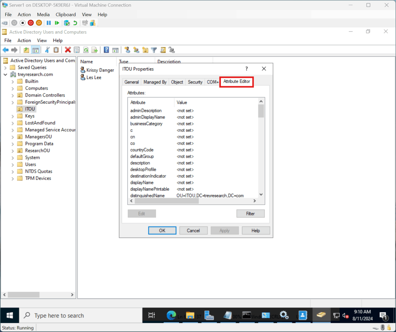396x332 pixels.
Task: Open File Explorer from the taskbar
Action: [x=190, y=315]
